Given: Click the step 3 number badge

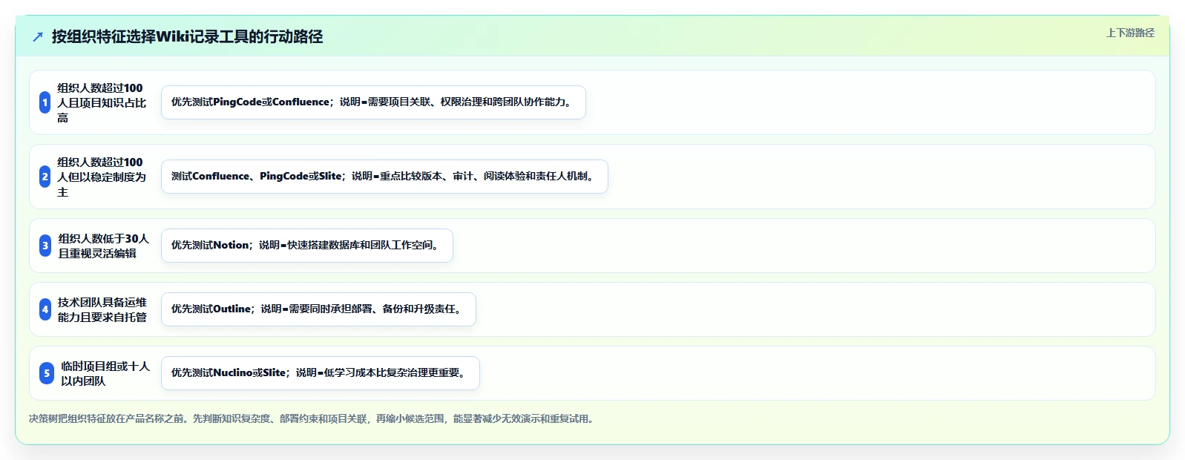Looking at the screenshot, I should pos(45,246).
